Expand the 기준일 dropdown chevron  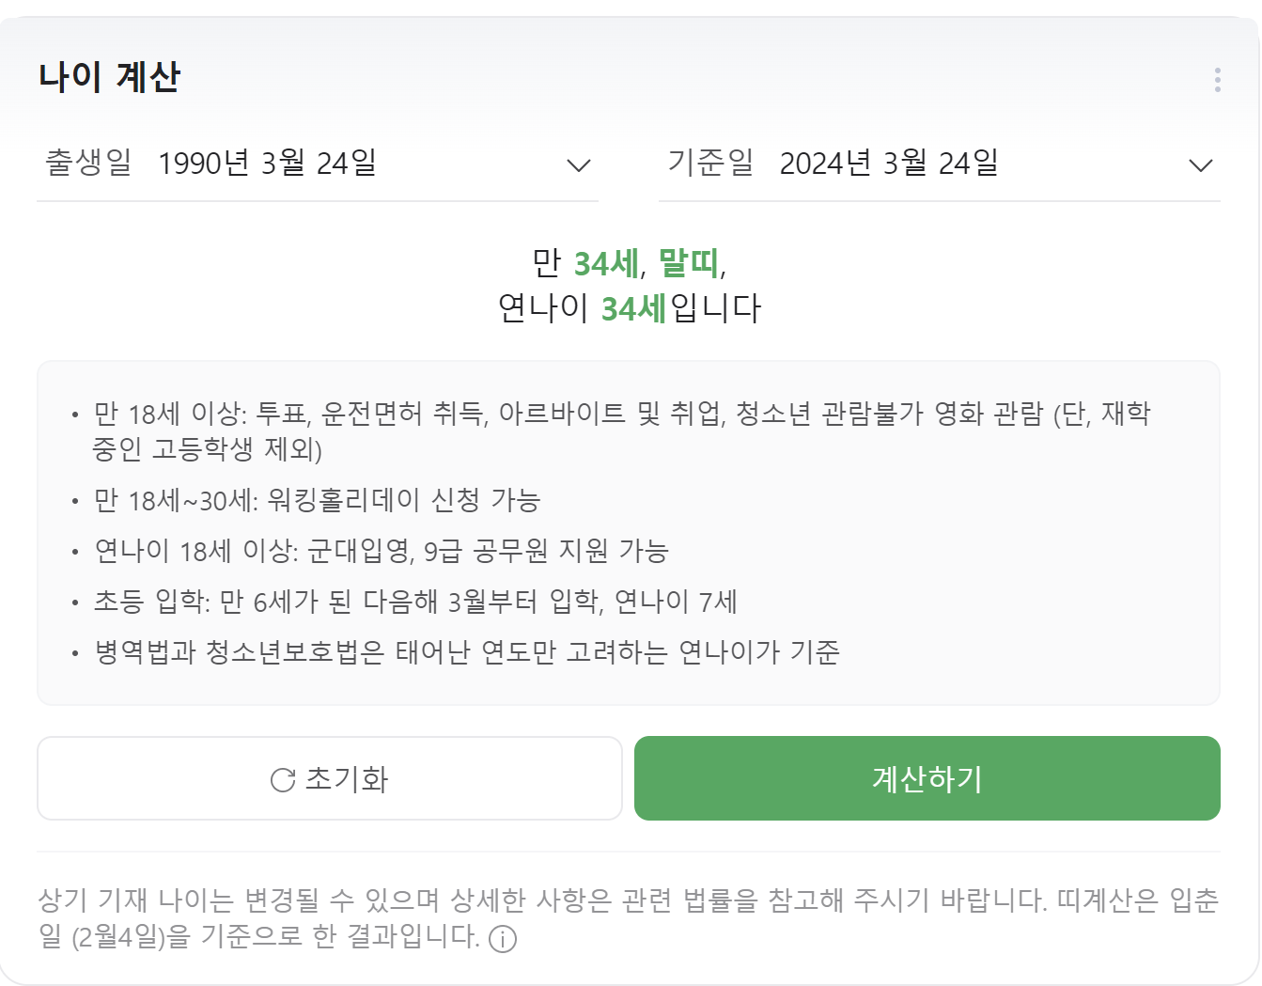pos(1200,165)
